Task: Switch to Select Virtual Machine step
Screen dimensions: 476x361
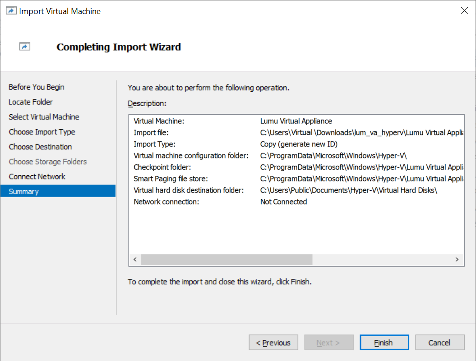Action: pyautogui.click(x=44, y=117)
